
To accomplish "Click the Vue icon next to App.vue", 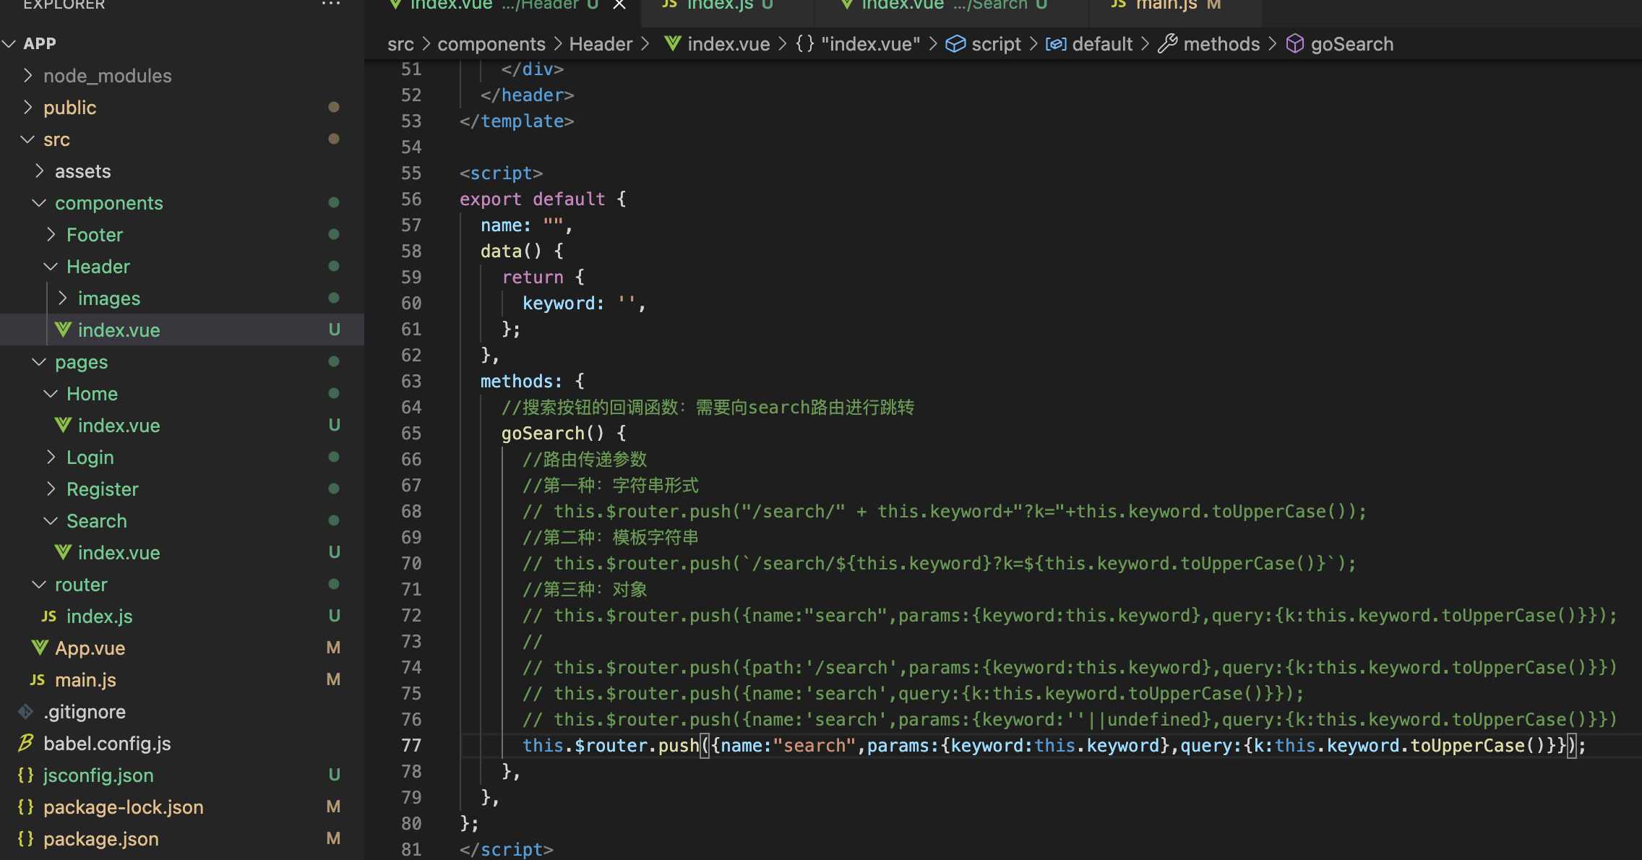I will pos(40,648).
